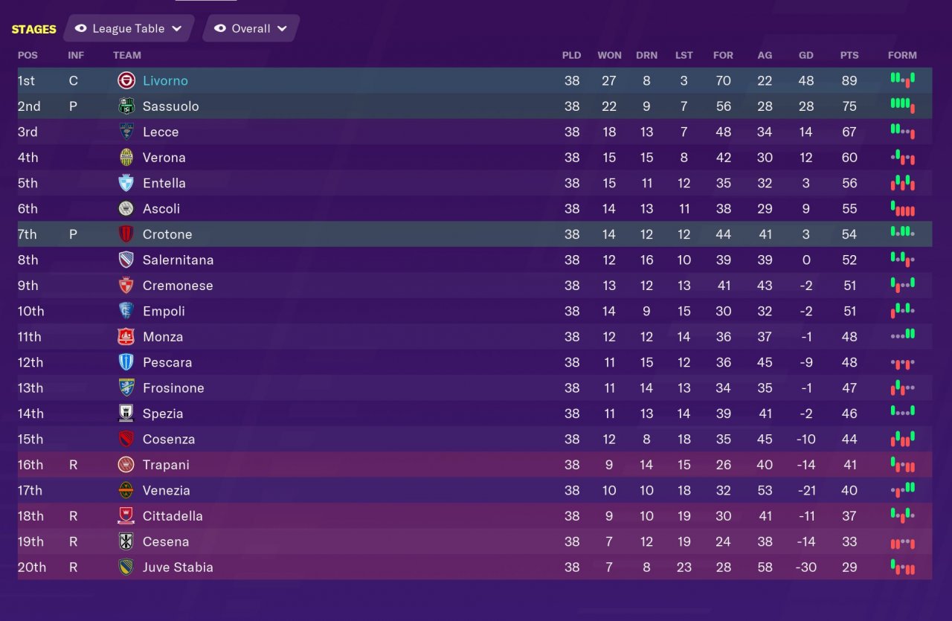Image resolution: width=952 pixels, height=621 pixels.
Task: Click the Livorno club badge icon
Action: [x=126, y=80]
